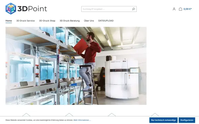Open the 3D-Druck Shop menu
The width and height of the screenshot is (199, 124).
[x=47, y=21]
